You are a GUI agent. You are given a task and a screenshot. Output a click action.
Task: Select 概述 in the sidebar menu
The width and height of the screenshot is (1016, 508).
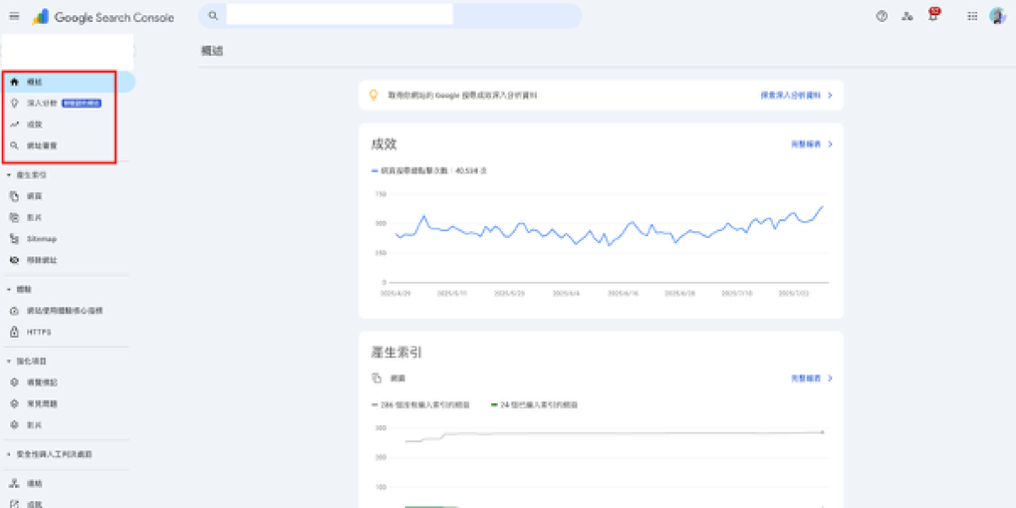(x=34, y=82)
